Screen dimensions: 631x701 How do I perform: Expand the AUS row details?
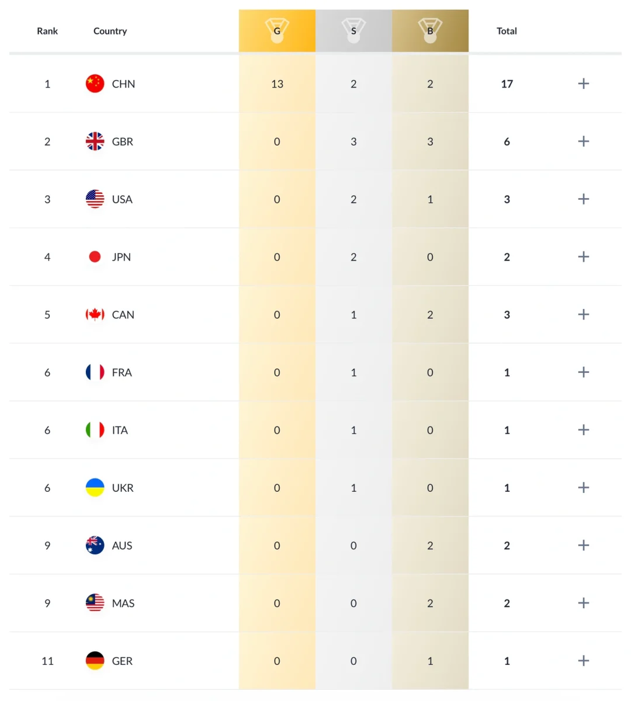pos(583,546)
